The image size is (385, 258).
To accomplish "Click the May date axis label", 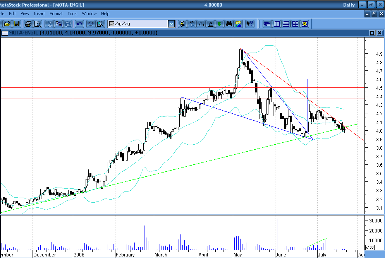I will click(x=238, y=255).
